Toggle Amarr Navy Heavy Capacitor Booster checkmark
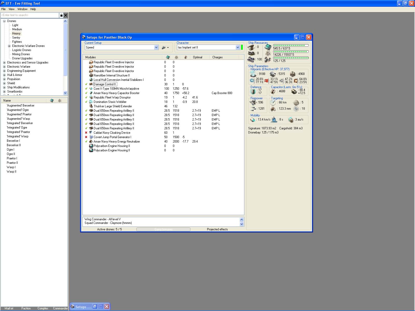 coord(86,93)
